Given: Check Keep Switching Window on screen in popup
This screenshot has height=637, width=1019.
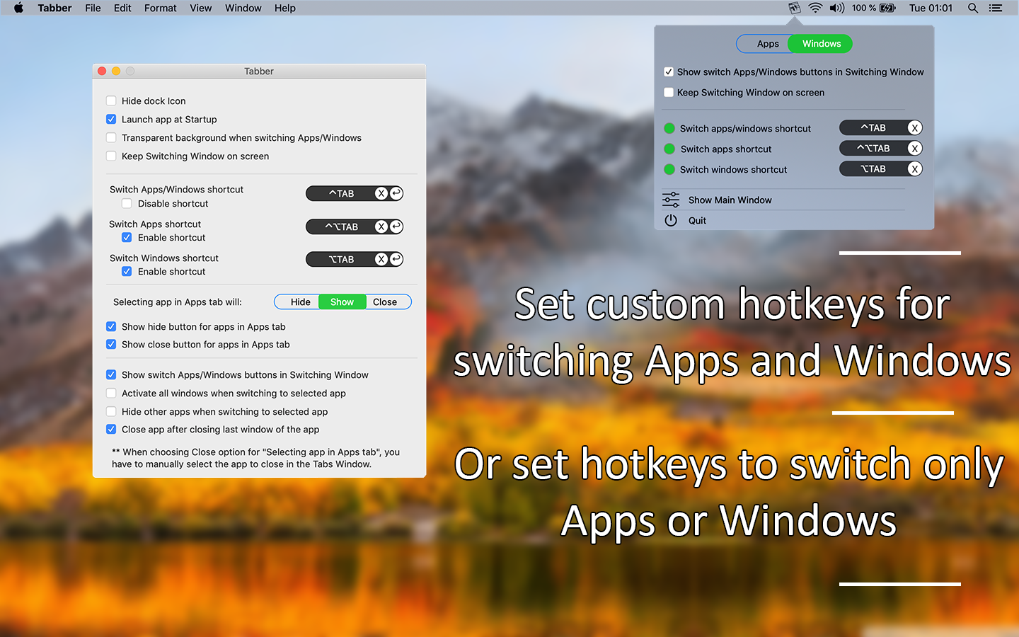Looking at the screenshot, I should pos(669,92).
